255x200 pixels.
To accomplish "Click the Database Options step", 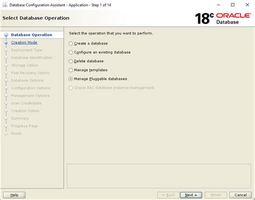I will (27, 80).
